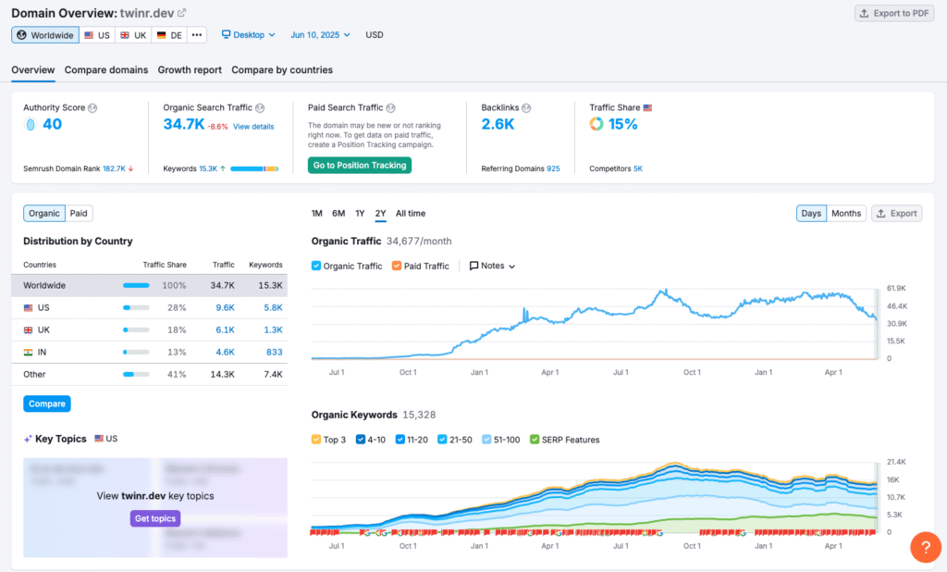Toggle the Organic Traffic checkbox
This screenshot has width=947, height=572.
[x=316, y=266]
